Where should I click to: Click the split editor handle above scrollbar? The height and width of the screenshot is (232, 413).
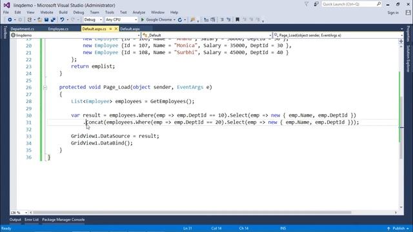pyautogui.click(x=401, y=41)
